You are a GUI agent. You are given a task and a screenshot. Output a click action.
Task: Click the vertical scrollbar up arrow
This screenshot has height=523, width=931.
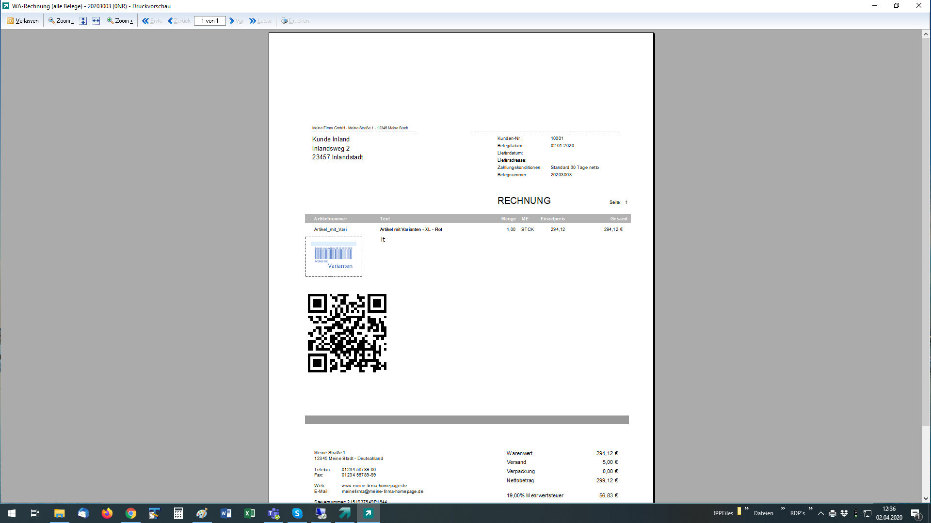coord(926,34)
